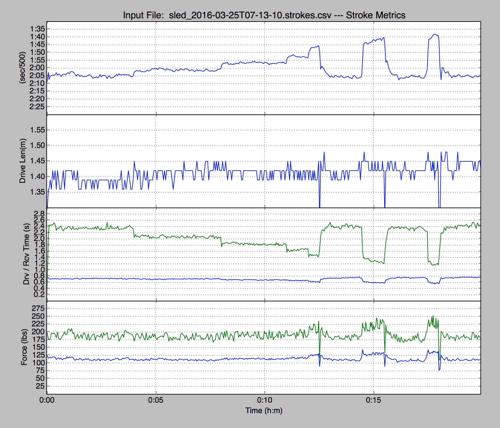Image resolution: width=500 pixels, height=428 pixels.
Task: Click the Time (h:m) x-axis label
Action: [264, 411]
